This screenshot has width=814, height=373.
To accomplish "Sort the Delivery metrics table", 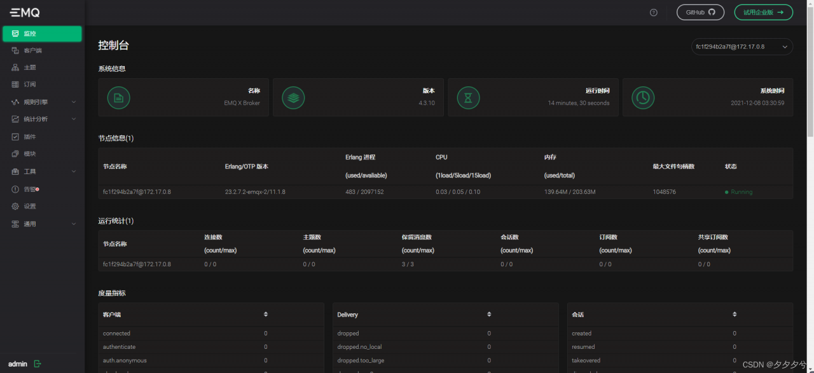I will click(489, 315).
